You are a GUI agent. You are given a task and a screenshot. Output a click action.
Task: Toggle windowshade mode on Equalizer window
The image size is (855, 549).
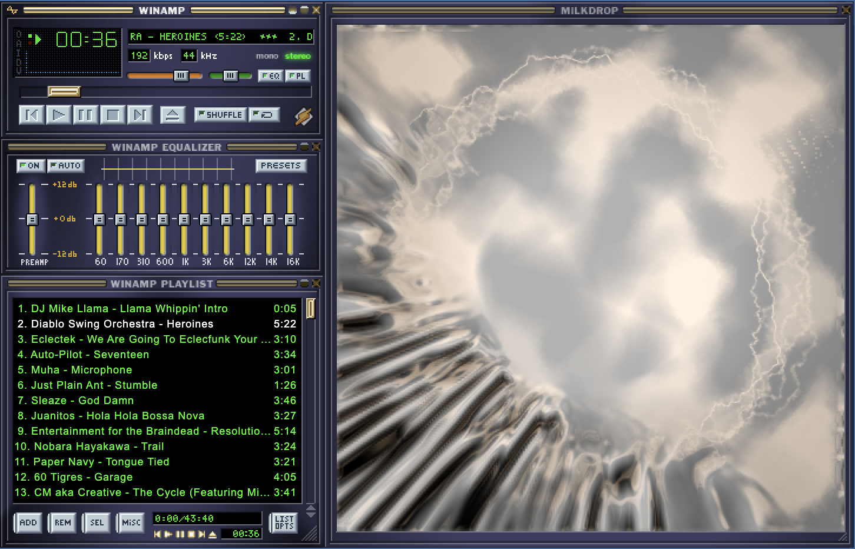pos(304,147)
